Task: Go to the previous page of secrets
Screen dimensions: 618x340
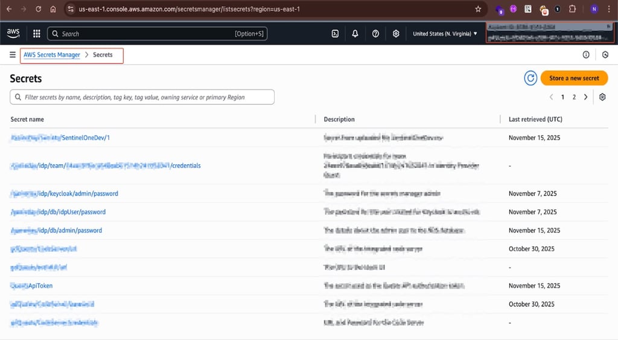Action: point(551,97)
